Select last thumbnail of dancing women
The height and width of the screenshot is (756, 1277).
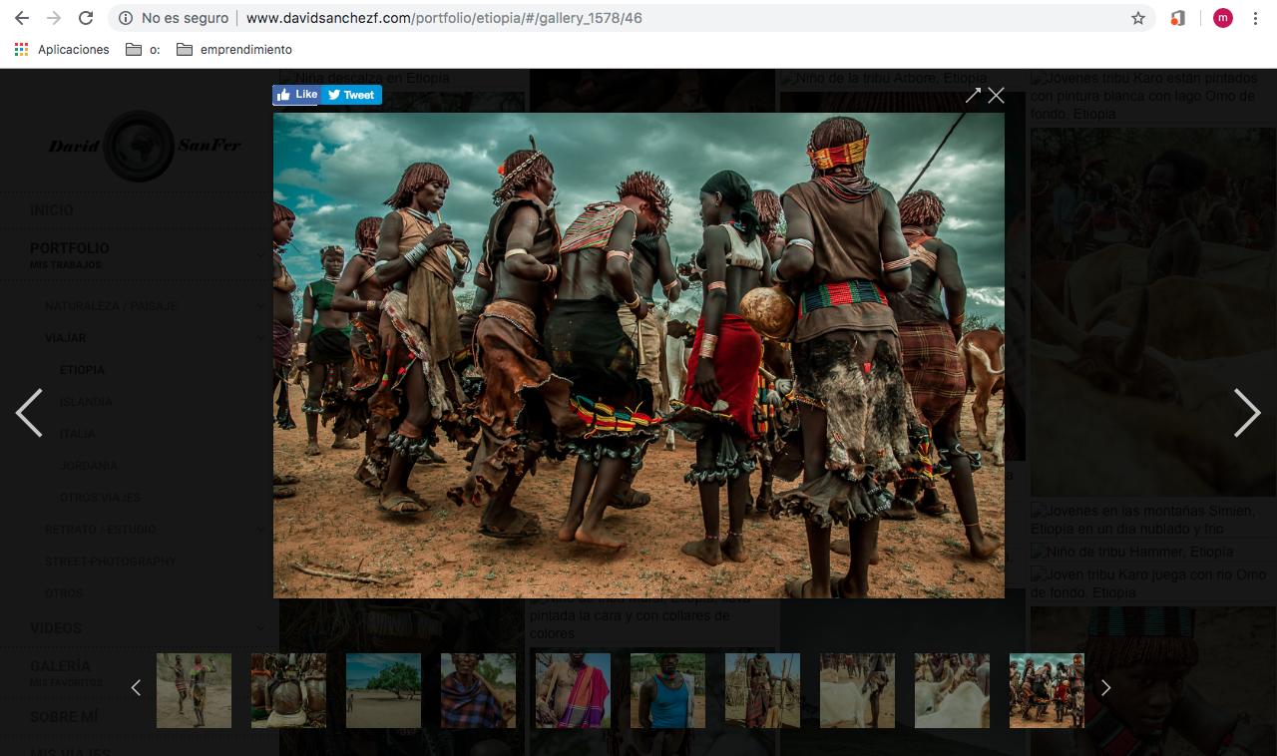pyautogui.click(x=1047, y=690)
